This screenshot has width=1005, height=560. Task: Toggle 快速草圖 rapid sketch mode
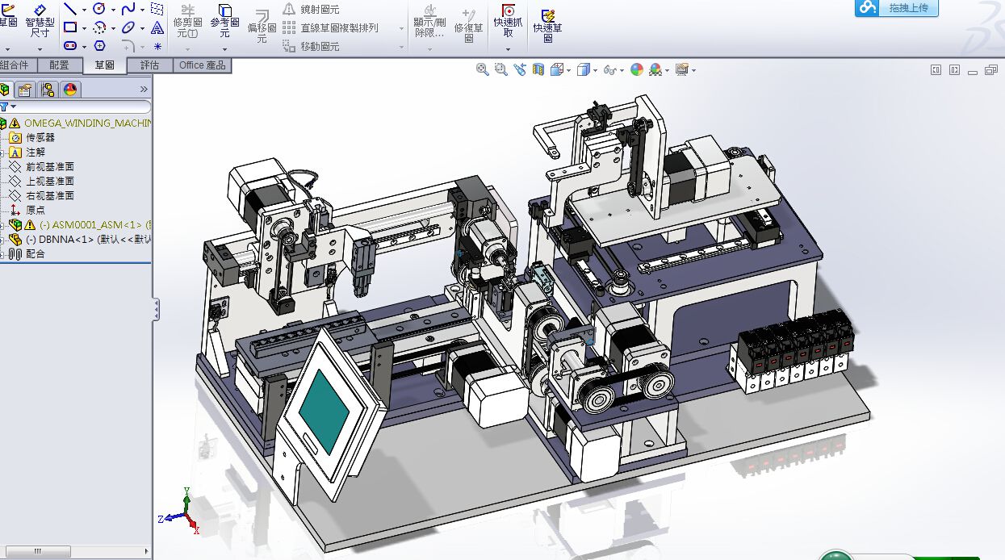[547, 24]
